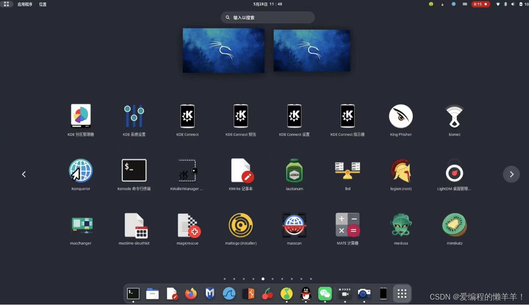Click the QQ penguin tray icon in top bar
Viewport: 529px width, 305px height.
442,4
